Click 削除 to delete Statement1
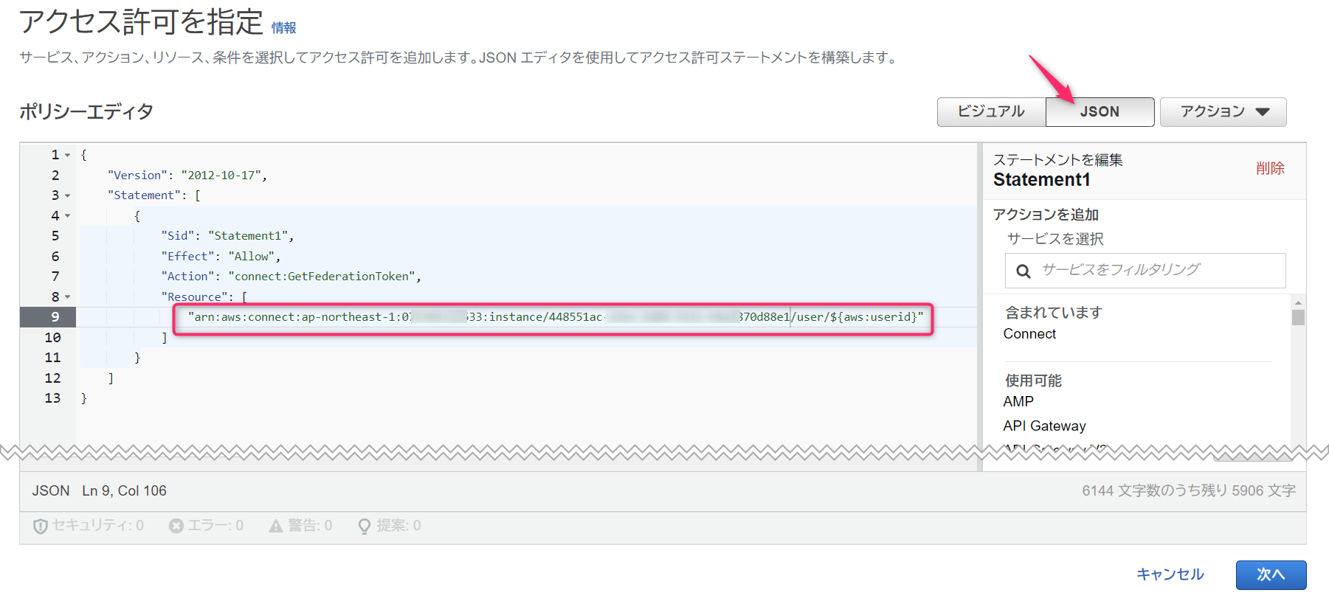1329x604 pixels. point(1270,168)
